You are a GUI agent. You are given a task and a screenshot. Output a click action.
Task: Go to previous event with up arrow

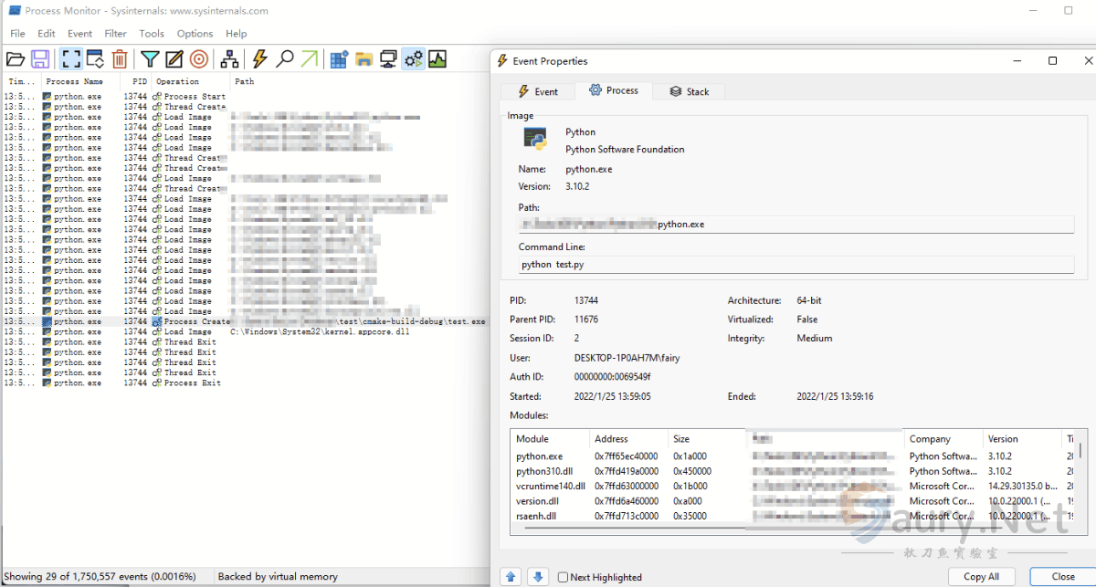(x=511, y=576)
